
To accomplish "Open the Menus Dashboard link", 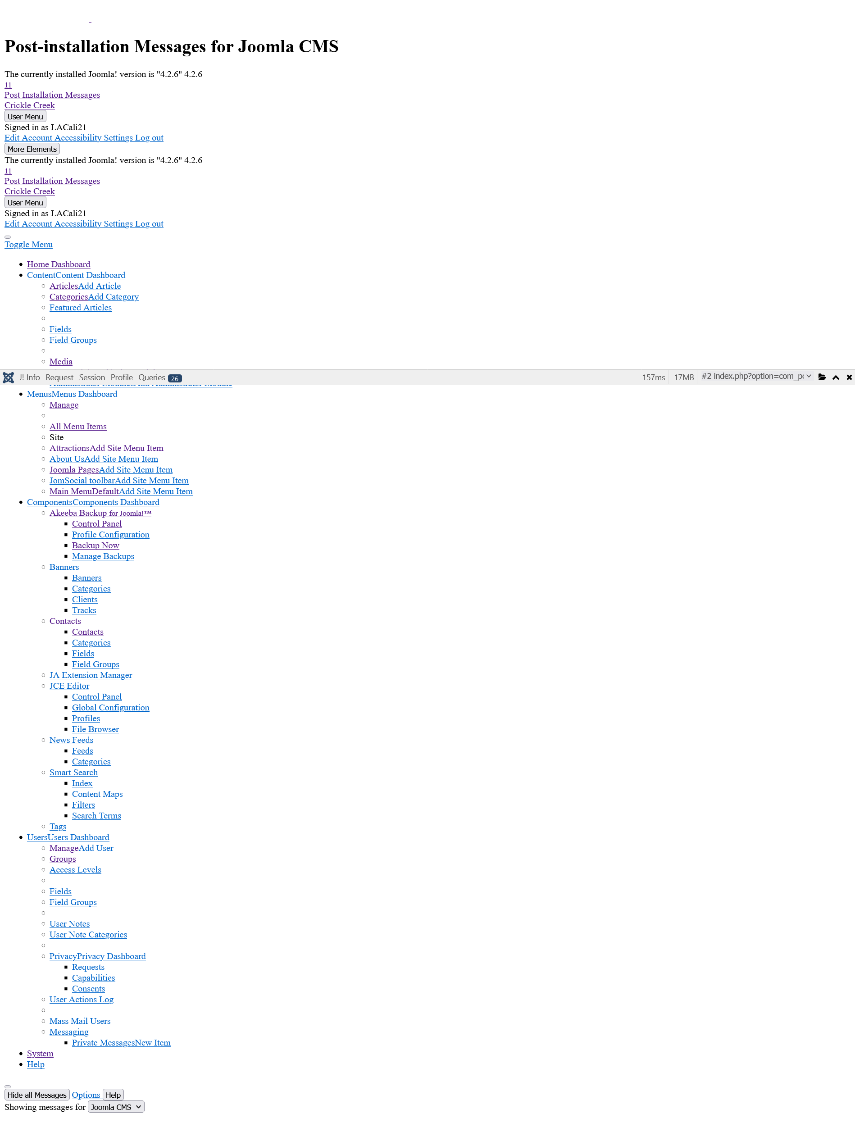I will click(84, 394).
